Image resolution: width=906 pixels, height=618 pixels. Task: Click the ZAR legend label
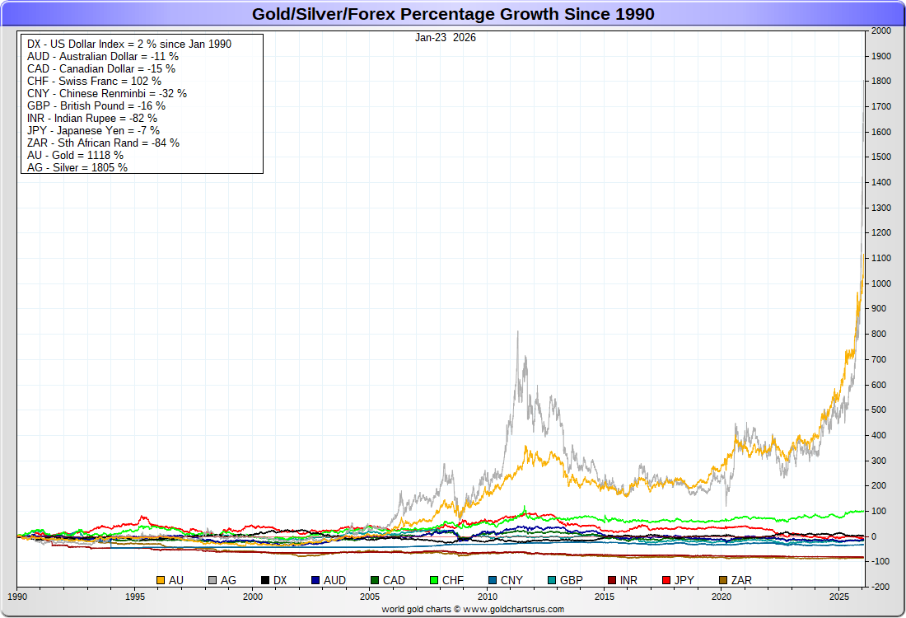pos(741,580)
